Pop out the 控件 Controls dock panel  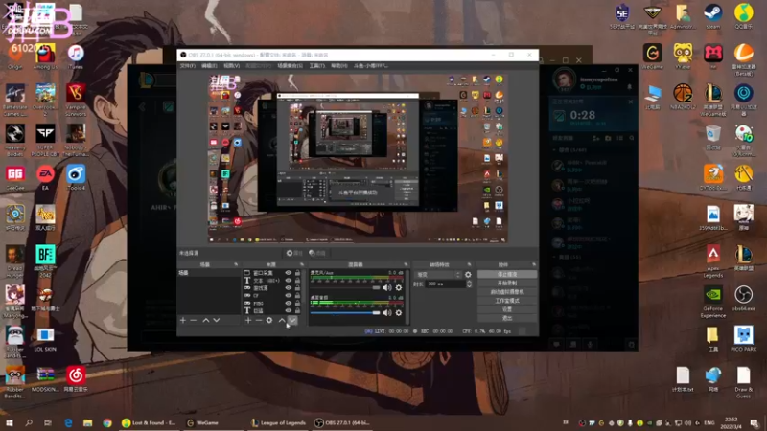(x=534, y=264)
